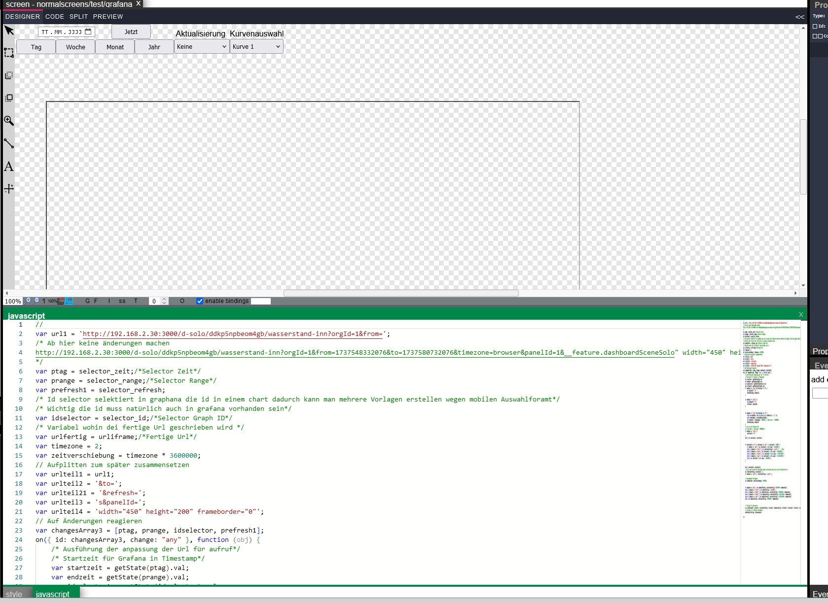
Task: Open the javascript bottom tab
Action: point(52,594)
